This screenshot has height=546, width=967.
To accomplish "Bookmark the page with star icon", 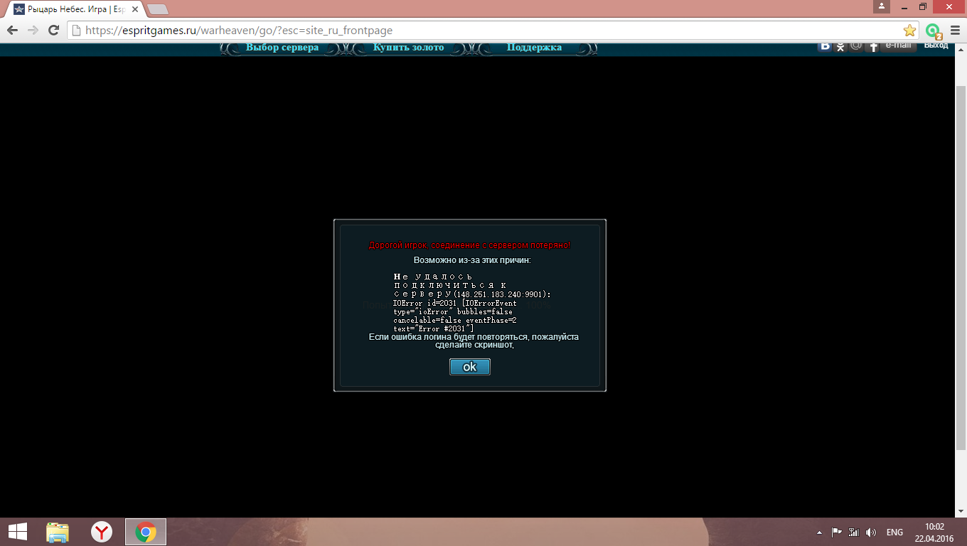I will (x=909, y=31).
